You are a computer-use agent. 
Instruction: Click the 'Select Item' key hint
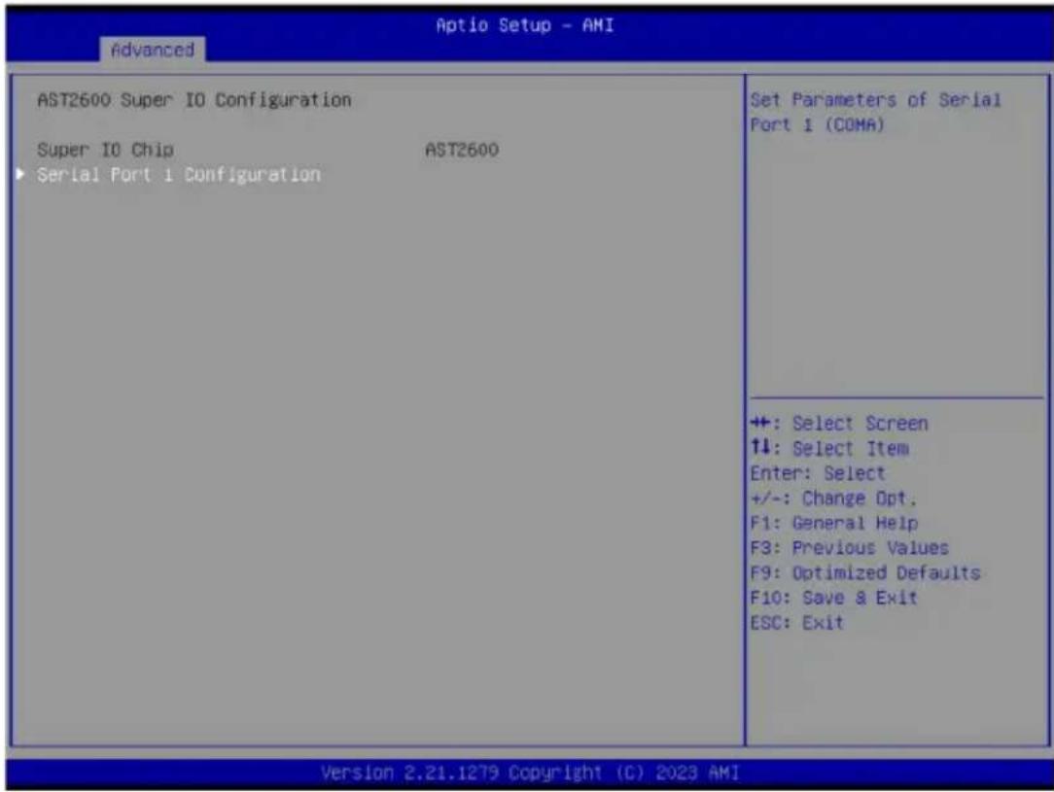[830, 448]
